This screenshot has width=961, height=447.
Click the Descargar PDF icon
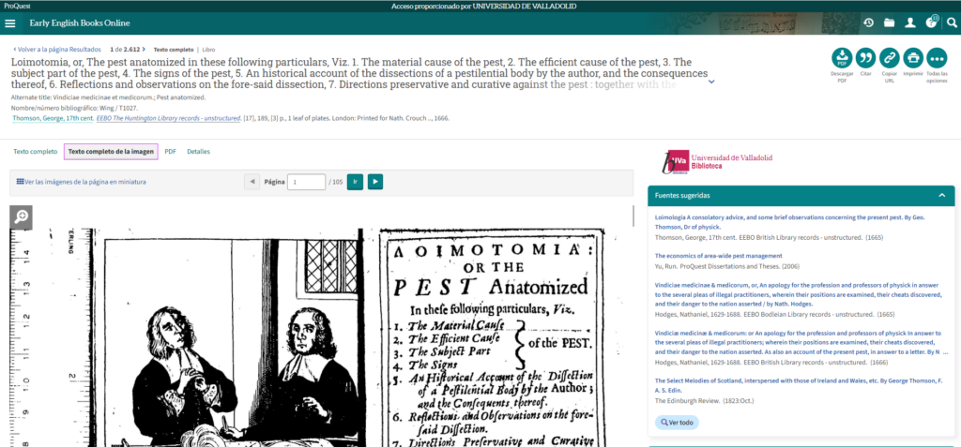pos(842,57)
